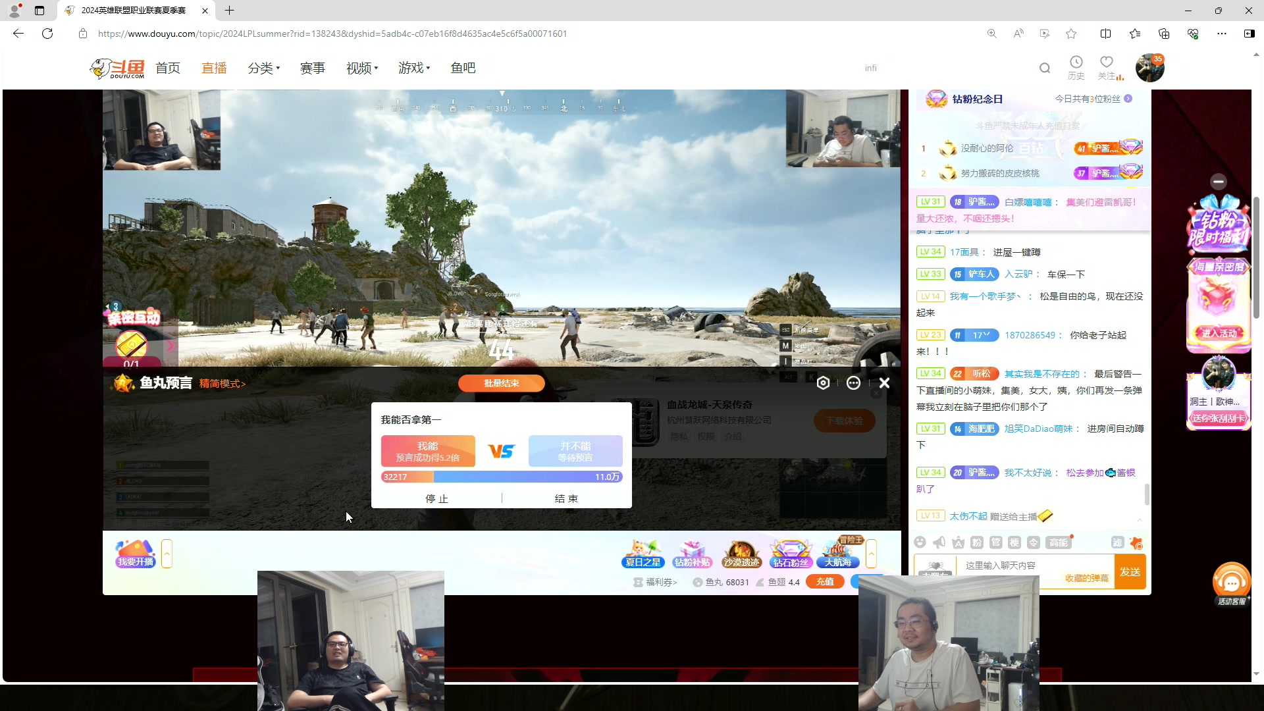Open watch 历史 history icon

1076,68
